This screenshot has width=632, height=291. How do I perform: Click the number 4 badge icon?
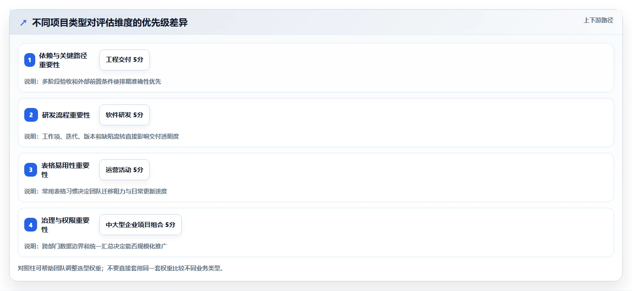(31, 225)
